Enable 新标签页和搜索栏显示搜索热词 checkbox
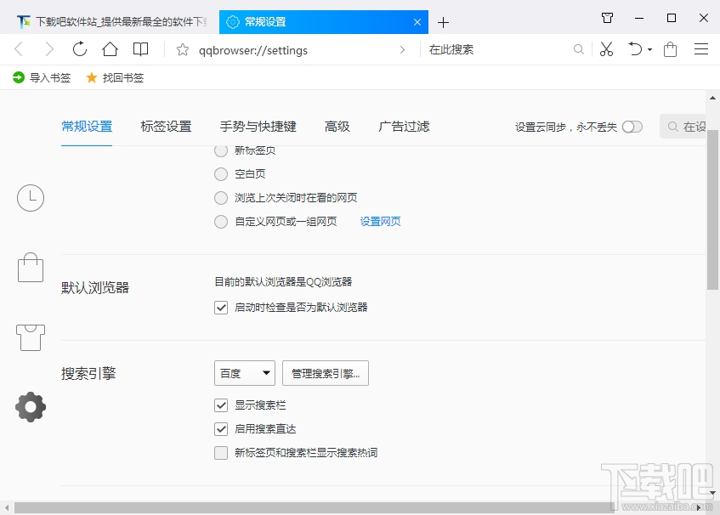720x515 pixels. [x=220, y=453]
